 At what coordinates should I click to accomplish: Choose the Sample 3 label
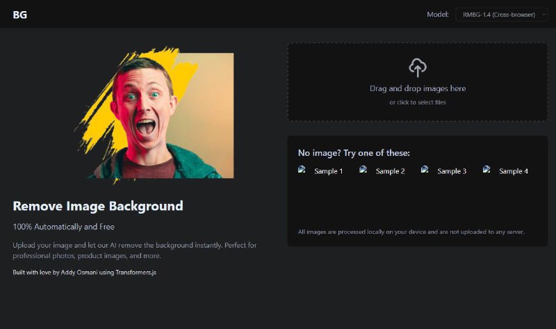tap(452, 171)
